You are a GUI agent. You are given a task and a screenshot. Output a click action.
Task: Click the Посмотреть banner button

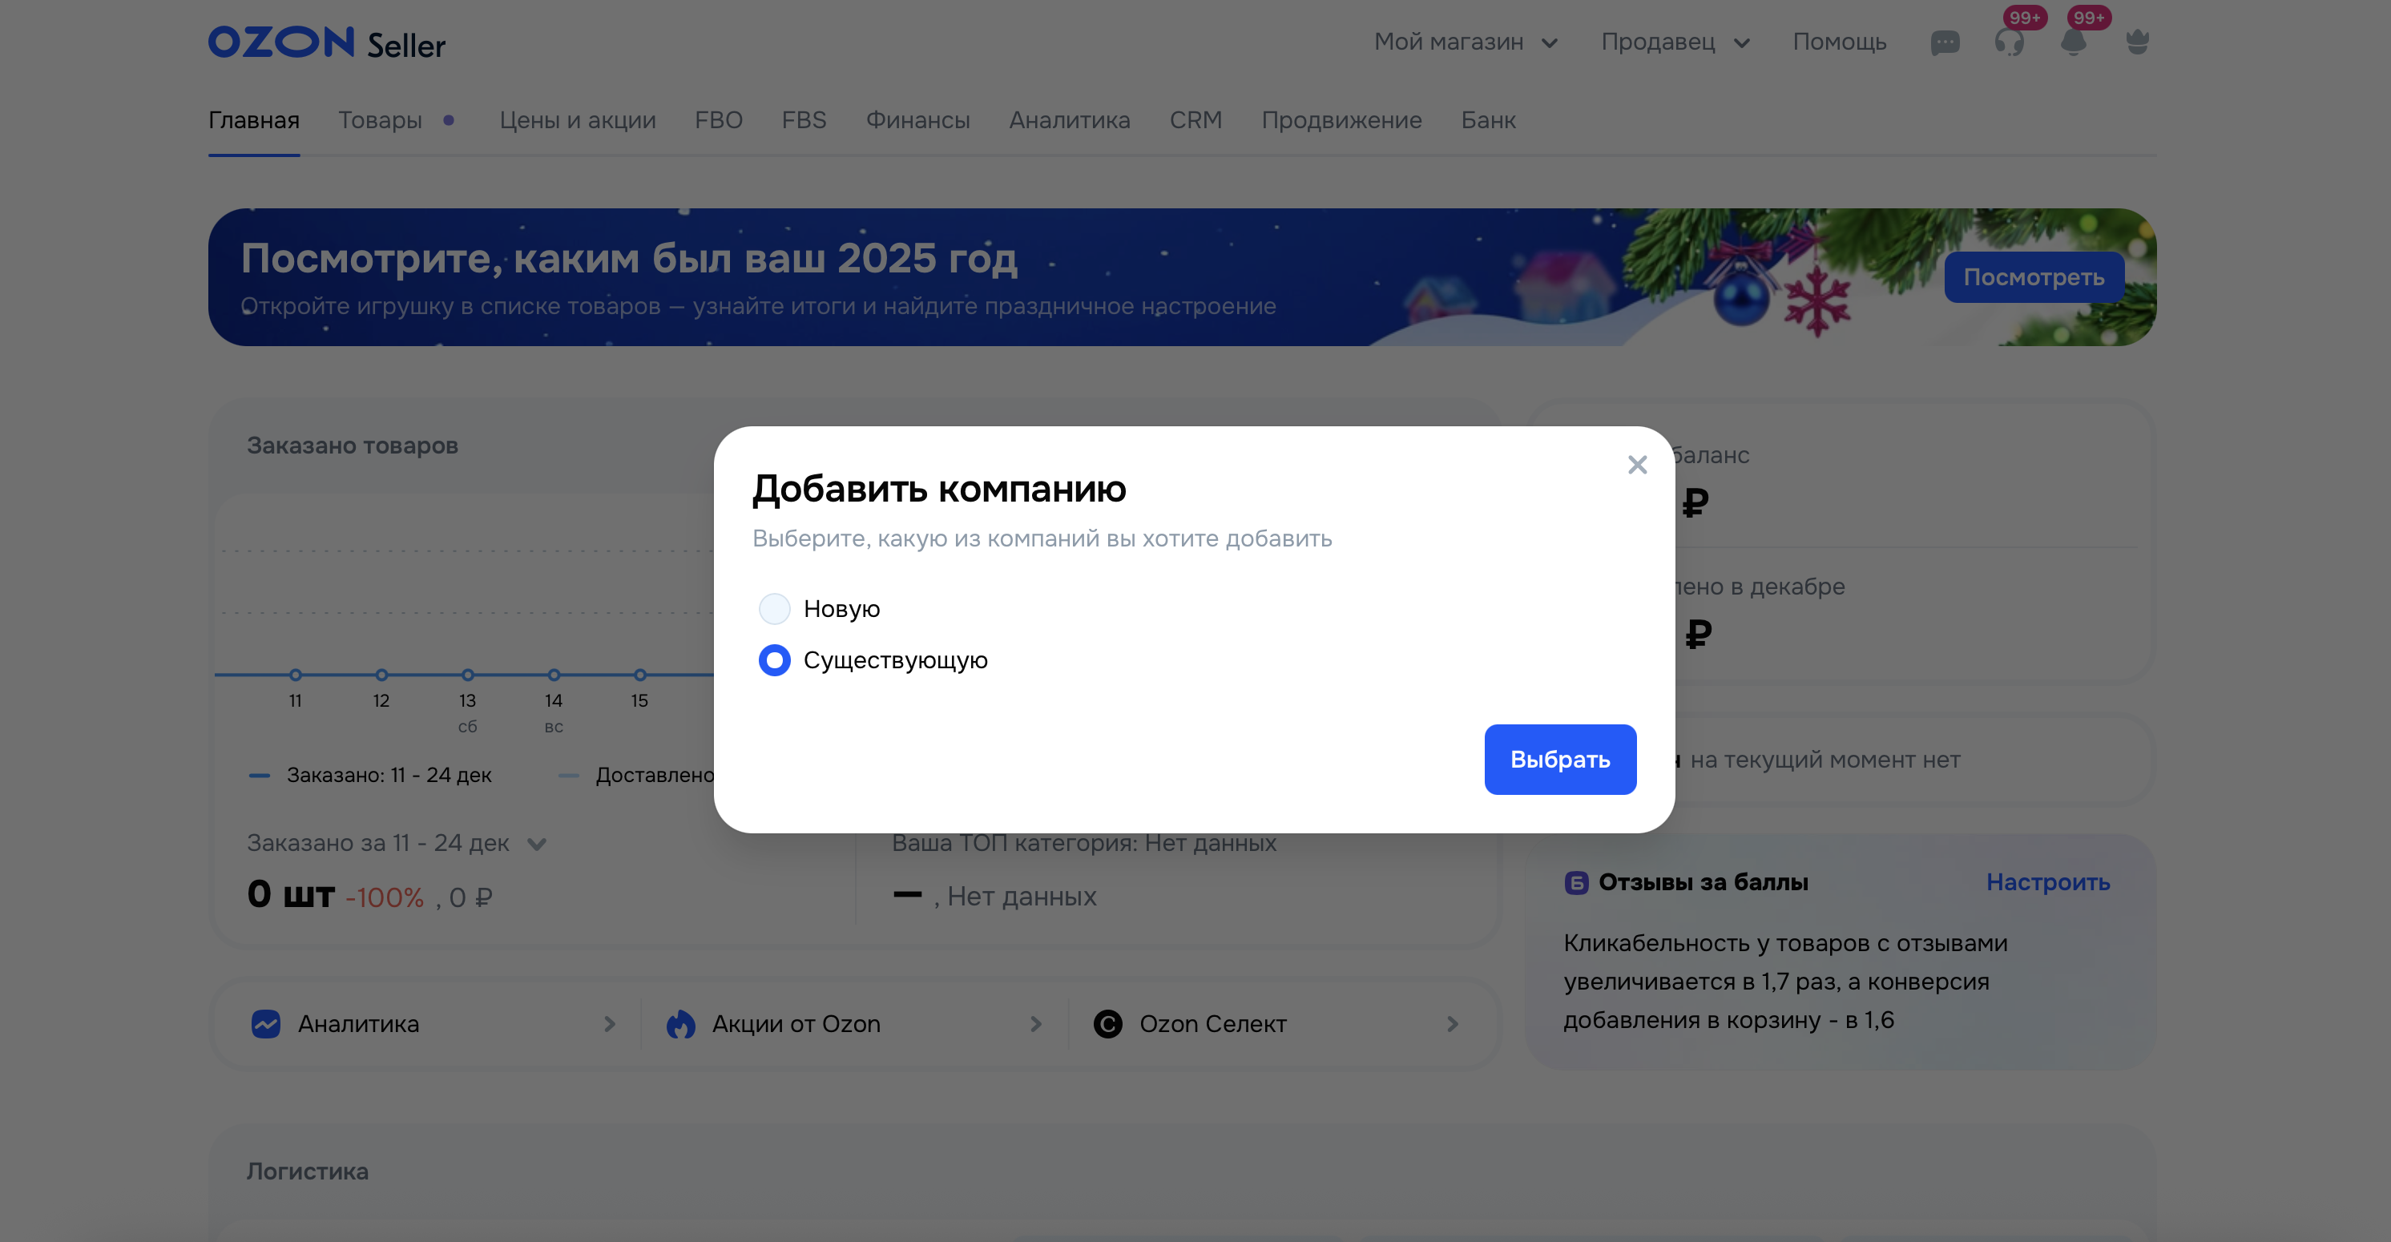tap(2034, 277)
